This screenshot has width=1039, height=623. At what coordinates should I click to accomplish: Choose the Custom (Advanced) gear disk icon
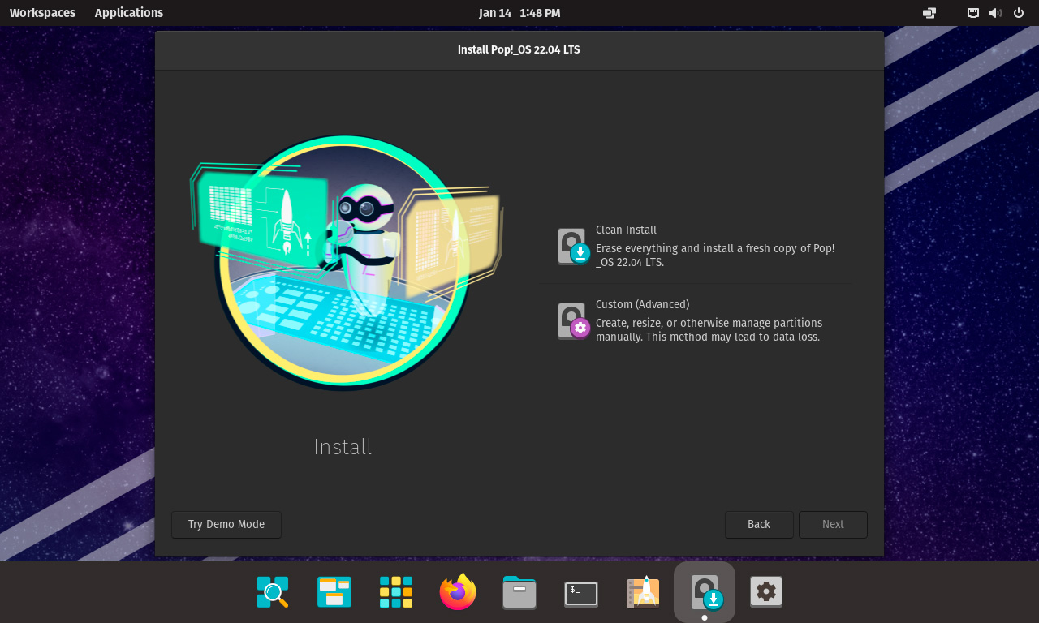573,320
